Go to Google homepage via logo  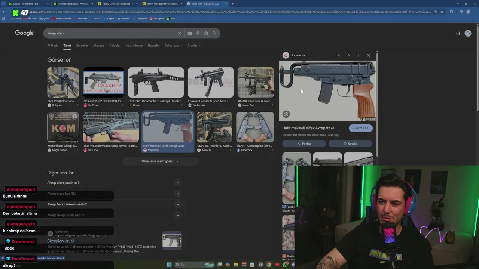tap(24, 33)
